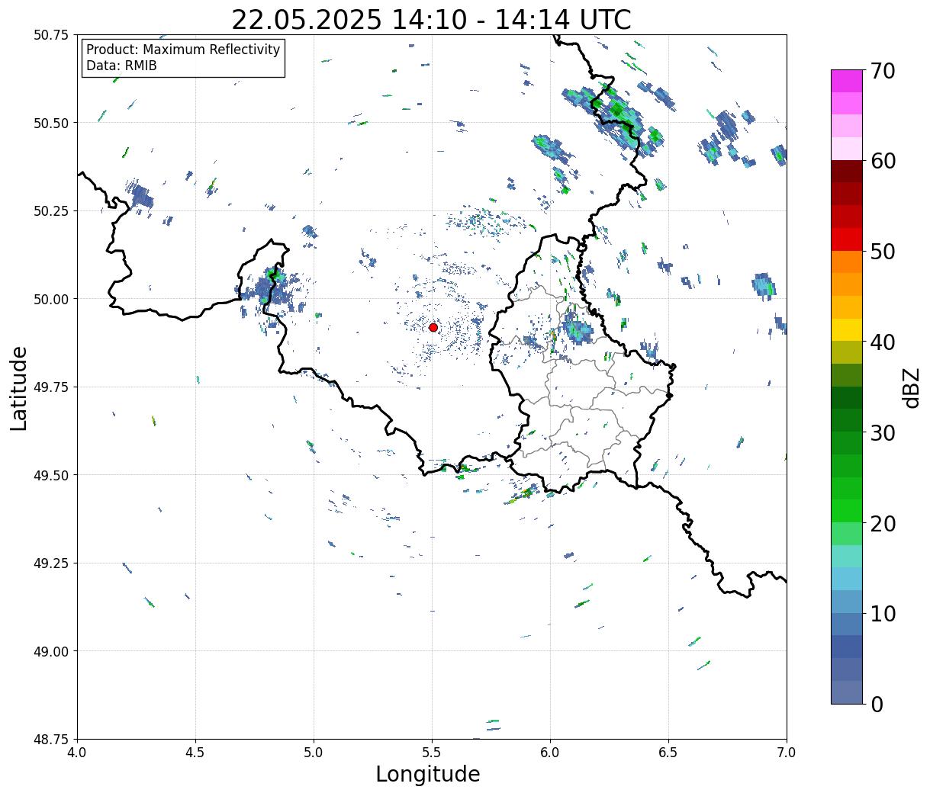The width and height of the screenshot is (930, 793).
Task: Click the yellow colorbar segment above 40
Action: [847, 330]
